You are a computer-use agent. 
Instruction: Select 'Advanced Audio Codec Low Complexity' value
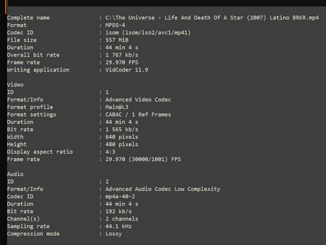(163, 189)
